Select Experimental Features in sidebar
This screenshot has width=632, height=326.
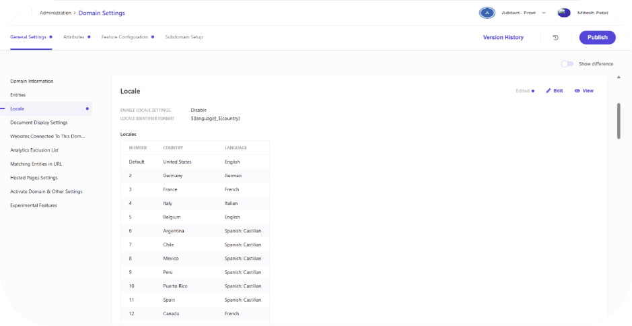coord(34,205)
